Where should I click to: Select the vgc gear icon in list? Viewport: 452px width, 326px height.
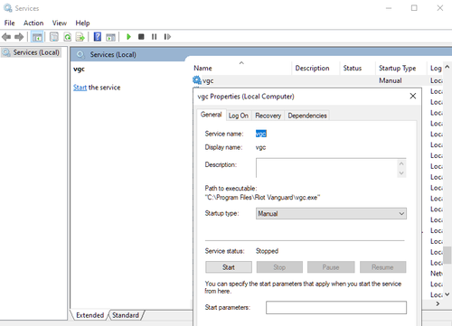pos(197,80)
